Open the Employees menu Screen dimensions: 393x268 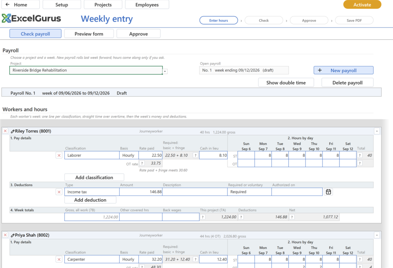[x=147, y=5]
